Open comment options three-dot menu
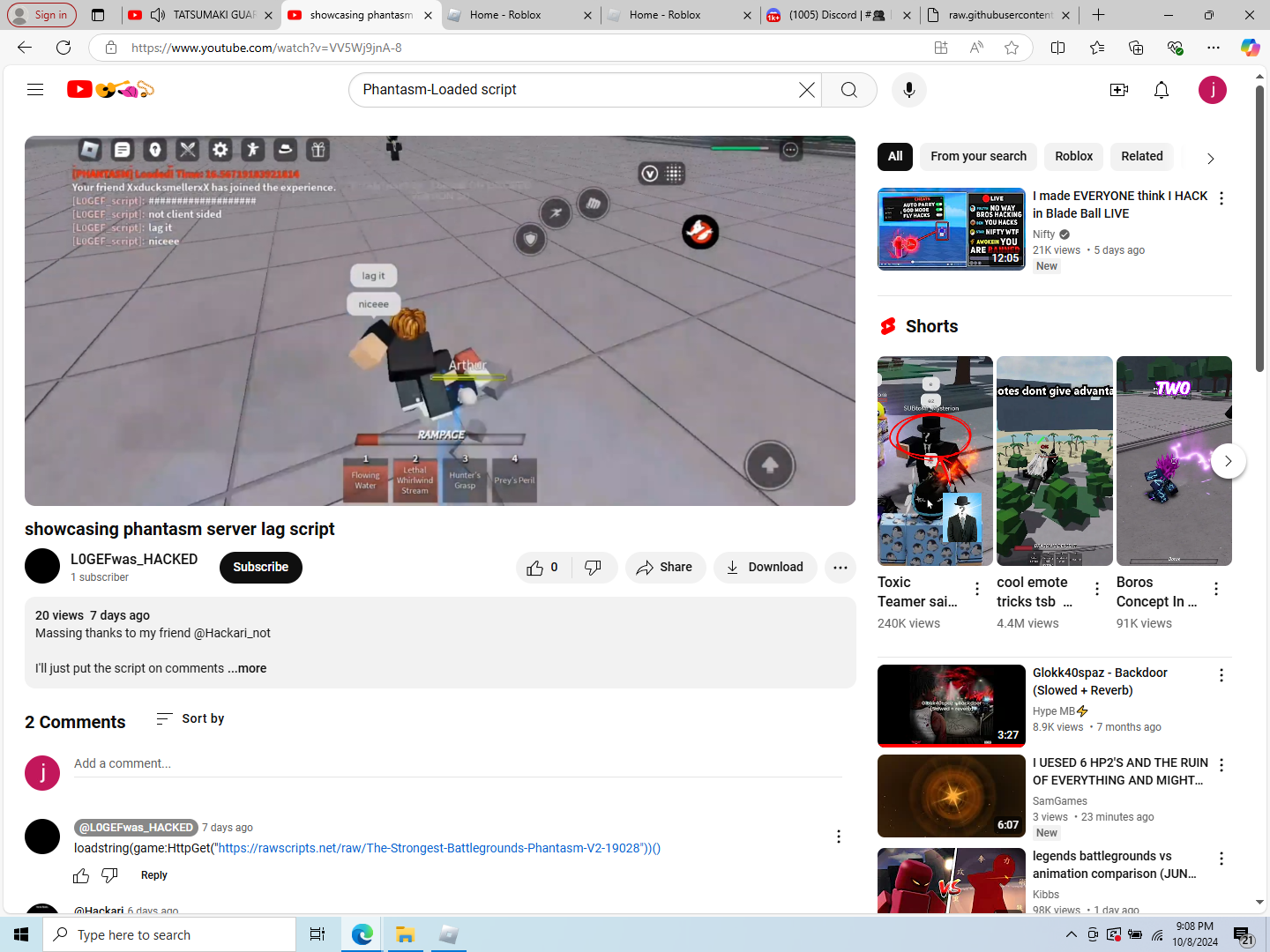This screenshot has width=1270, height=952. (839, 837)
